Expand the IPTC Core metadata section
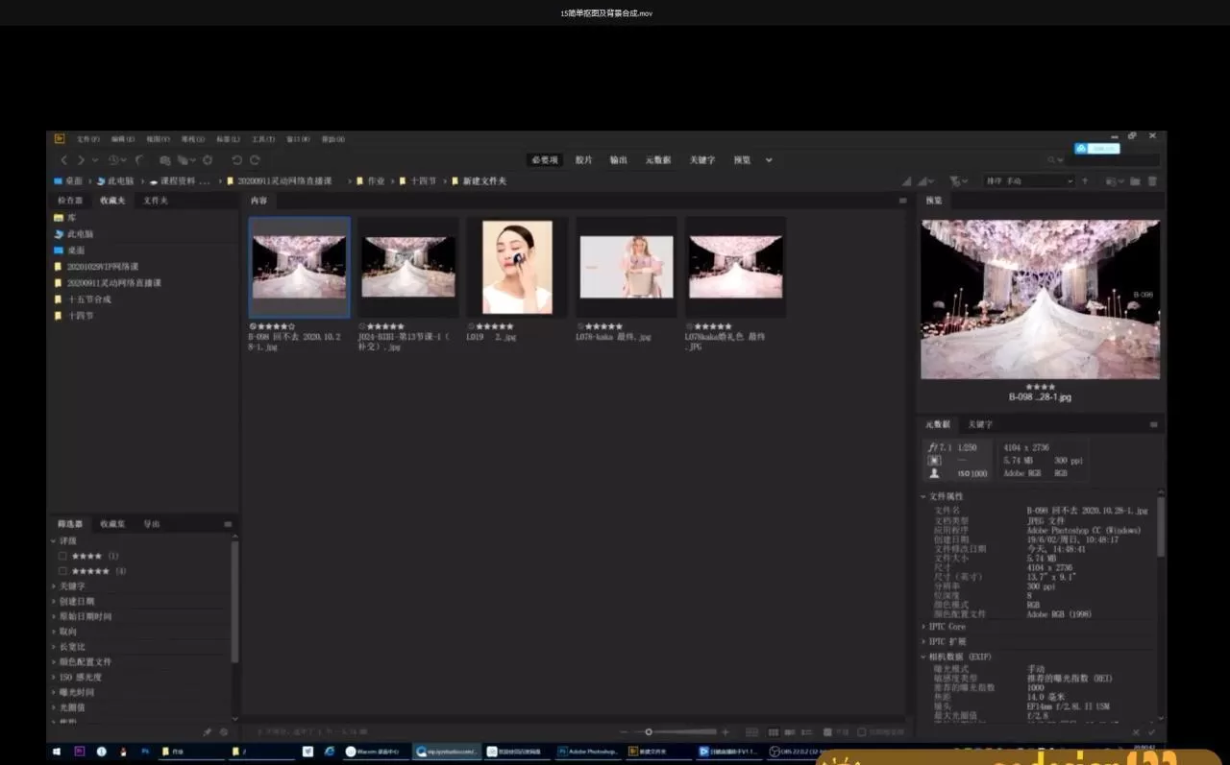The height and width of the screenshot is (765, 1230). [x=945, y=627]
